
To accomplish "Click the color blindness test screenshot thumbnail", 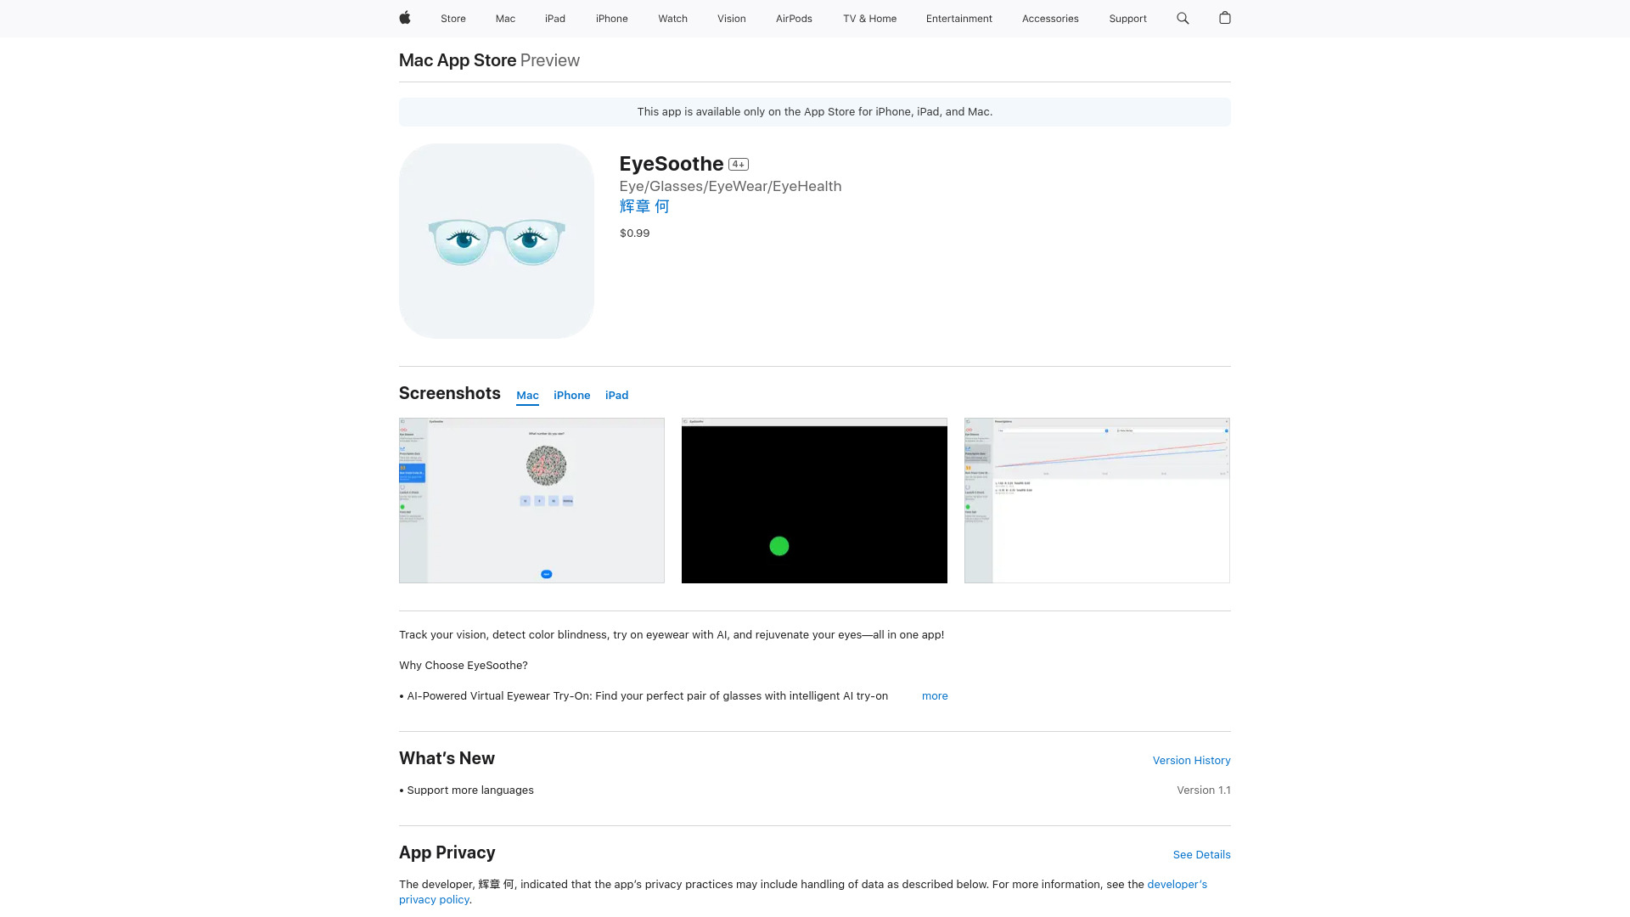I will [531, 499].
